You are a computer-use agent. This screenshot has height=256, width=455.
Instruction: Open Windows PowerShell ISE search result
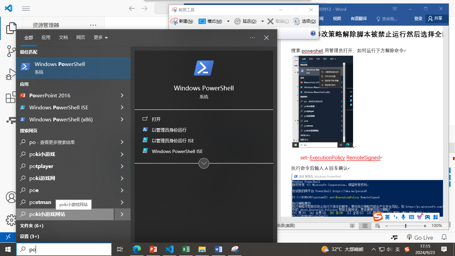point(65,107)
